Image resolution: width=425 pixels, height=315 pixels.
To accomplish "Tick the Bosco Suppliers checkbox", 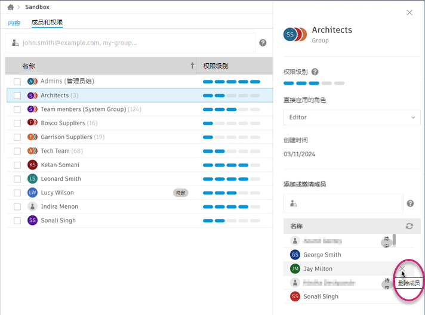I will coord(17,123).
